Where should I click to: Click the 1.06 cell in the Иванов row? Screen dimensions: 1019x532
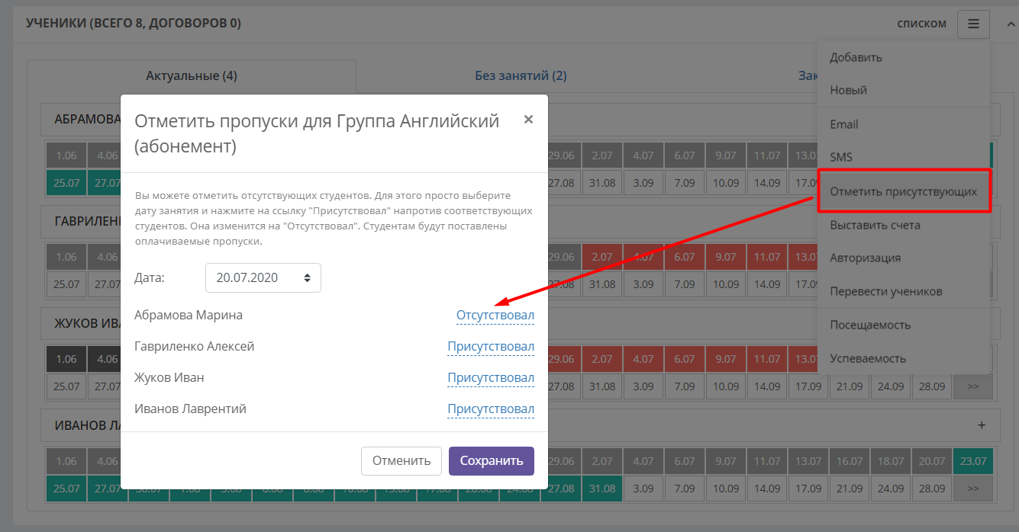(x=66, y=461)
